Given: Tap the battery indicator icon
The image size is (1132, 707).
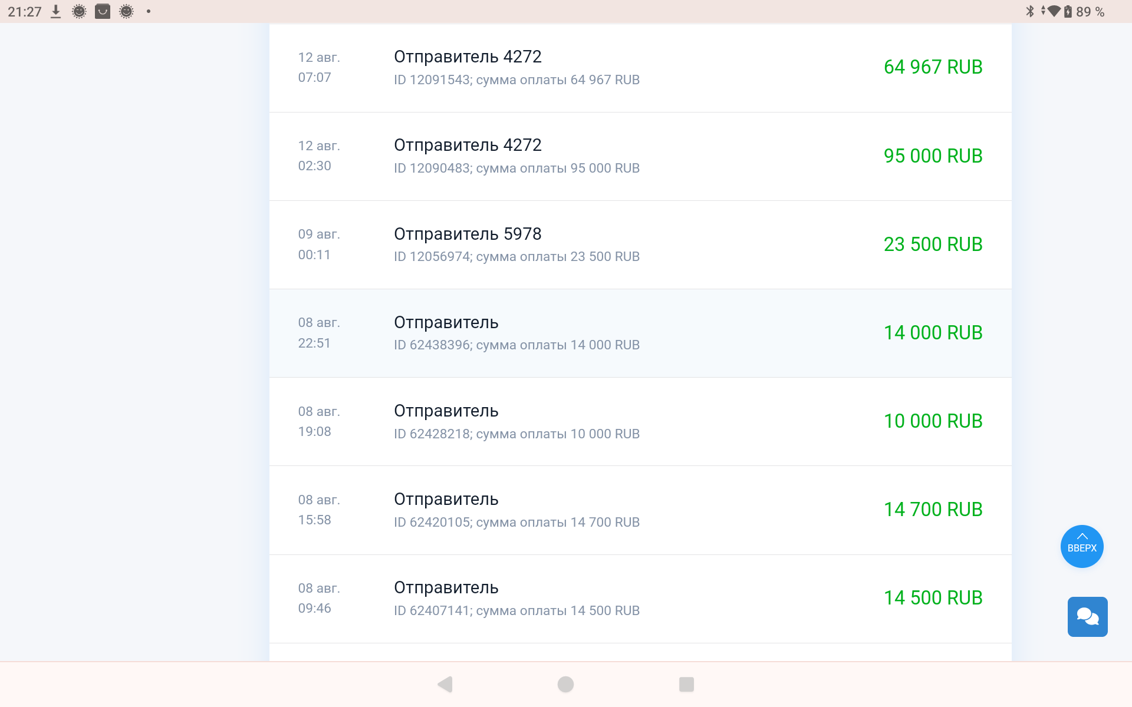Looking at the screenshot, I should 1068,11.
